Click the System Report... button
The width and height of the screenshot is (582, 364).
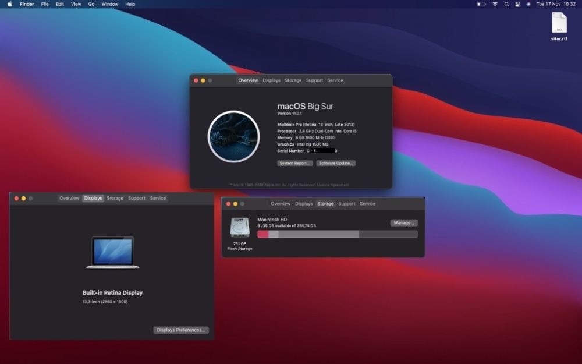(294, 164)
